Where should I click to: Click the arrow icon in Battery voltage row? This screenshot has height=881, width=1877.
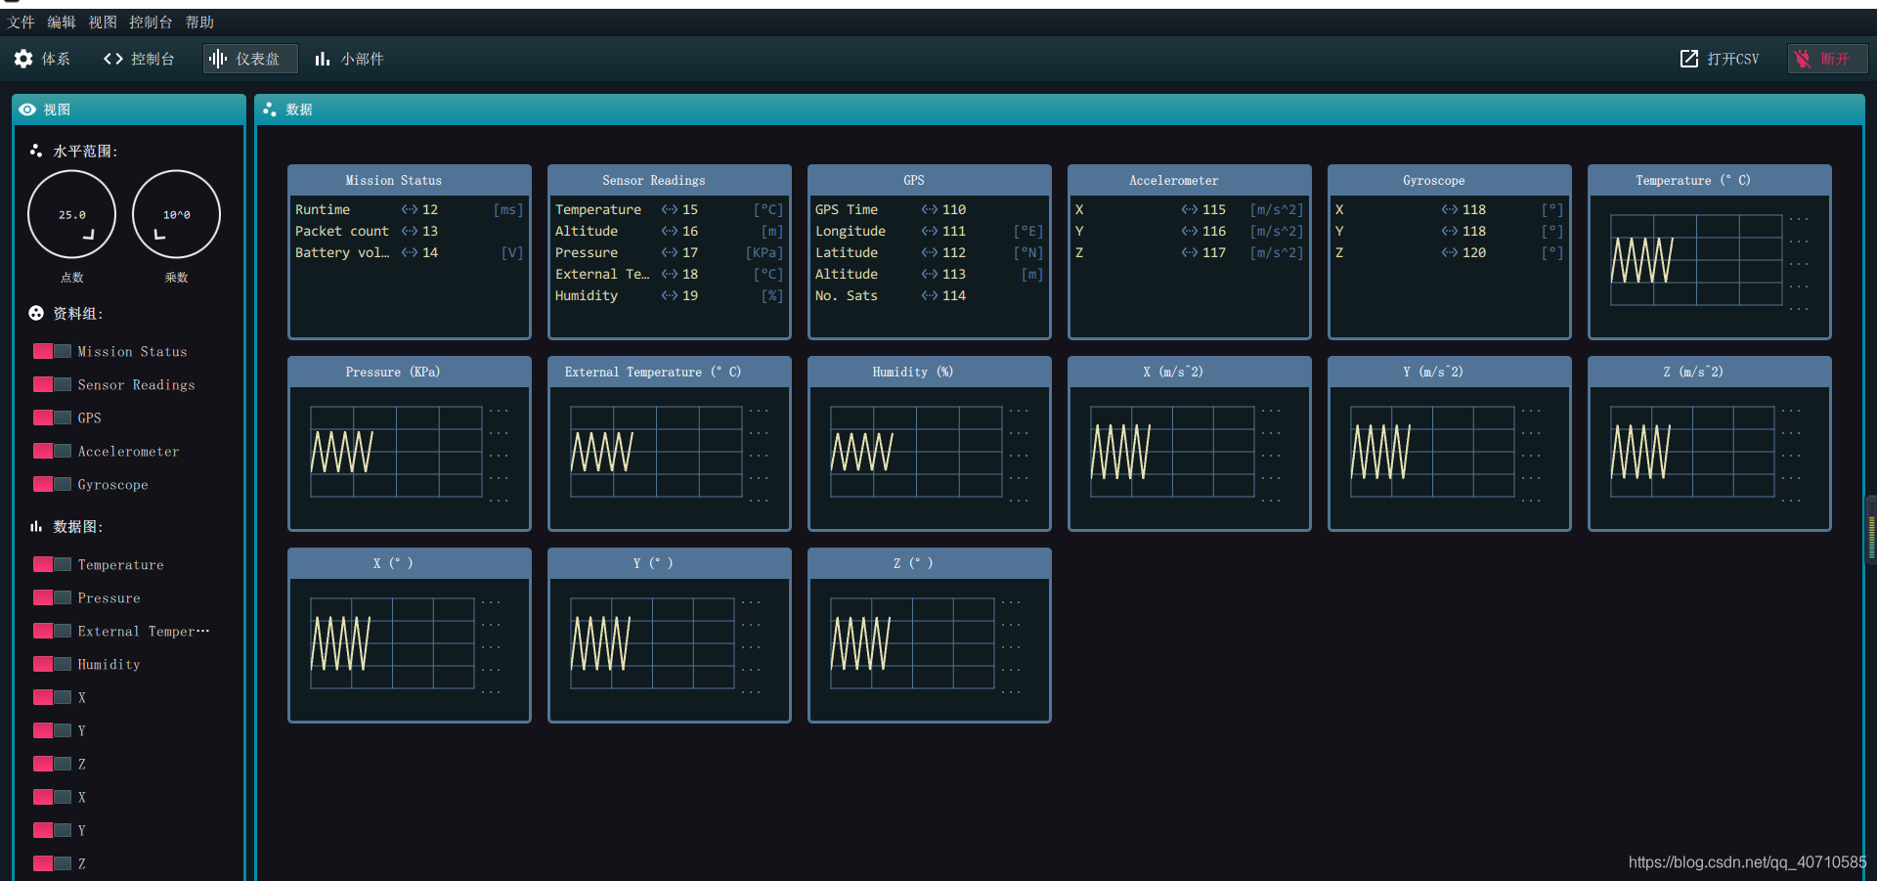(410, 252)
